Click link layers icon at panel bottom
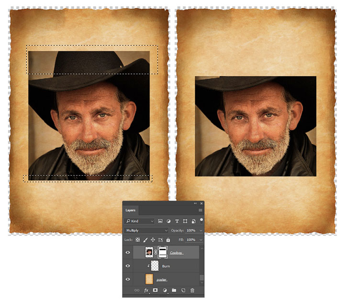This screenshot has height=304, width=347. [137, 290]
